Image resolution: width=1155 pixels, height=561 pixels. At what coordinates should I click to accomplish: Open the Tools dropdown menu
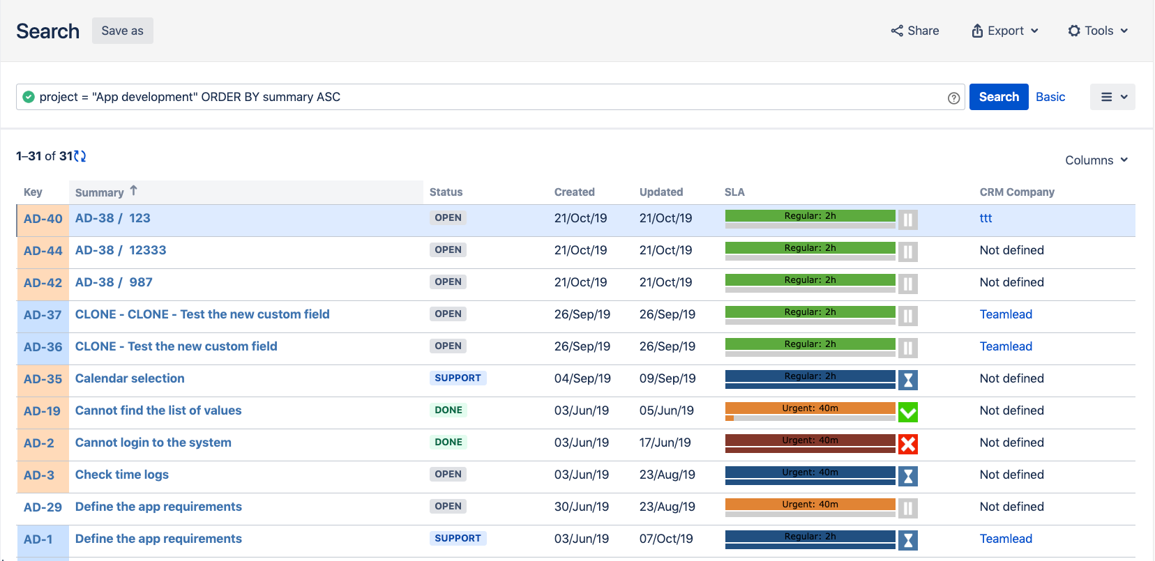(1098, 31)
